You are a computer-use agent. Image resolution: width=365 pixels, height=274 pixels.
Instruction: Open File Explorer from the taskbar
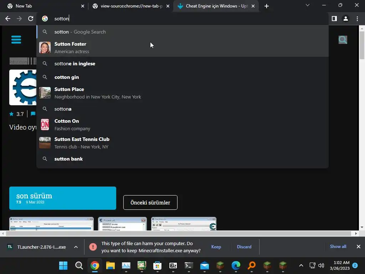click(x=110, y=265)
